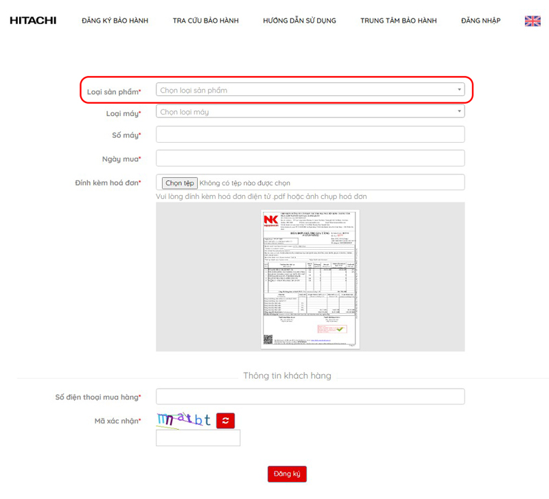Click the sample invoice preview image

(310, 278)
